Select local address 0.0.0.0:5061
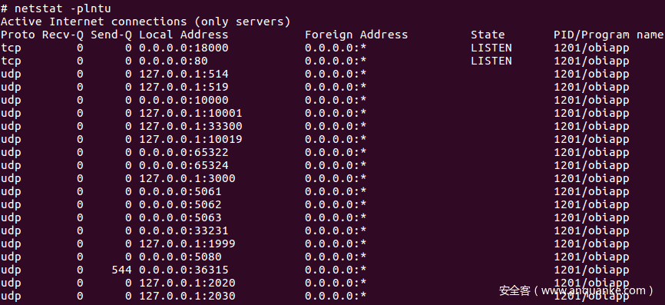The width and height of the screenshot is (665, 305). [180, 192]
